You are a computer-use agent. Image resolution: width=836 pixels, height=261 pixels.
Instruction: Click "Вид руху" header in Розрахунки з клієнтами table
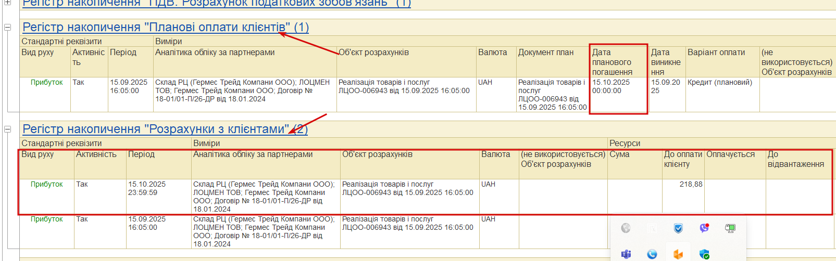tap(47, 164)
